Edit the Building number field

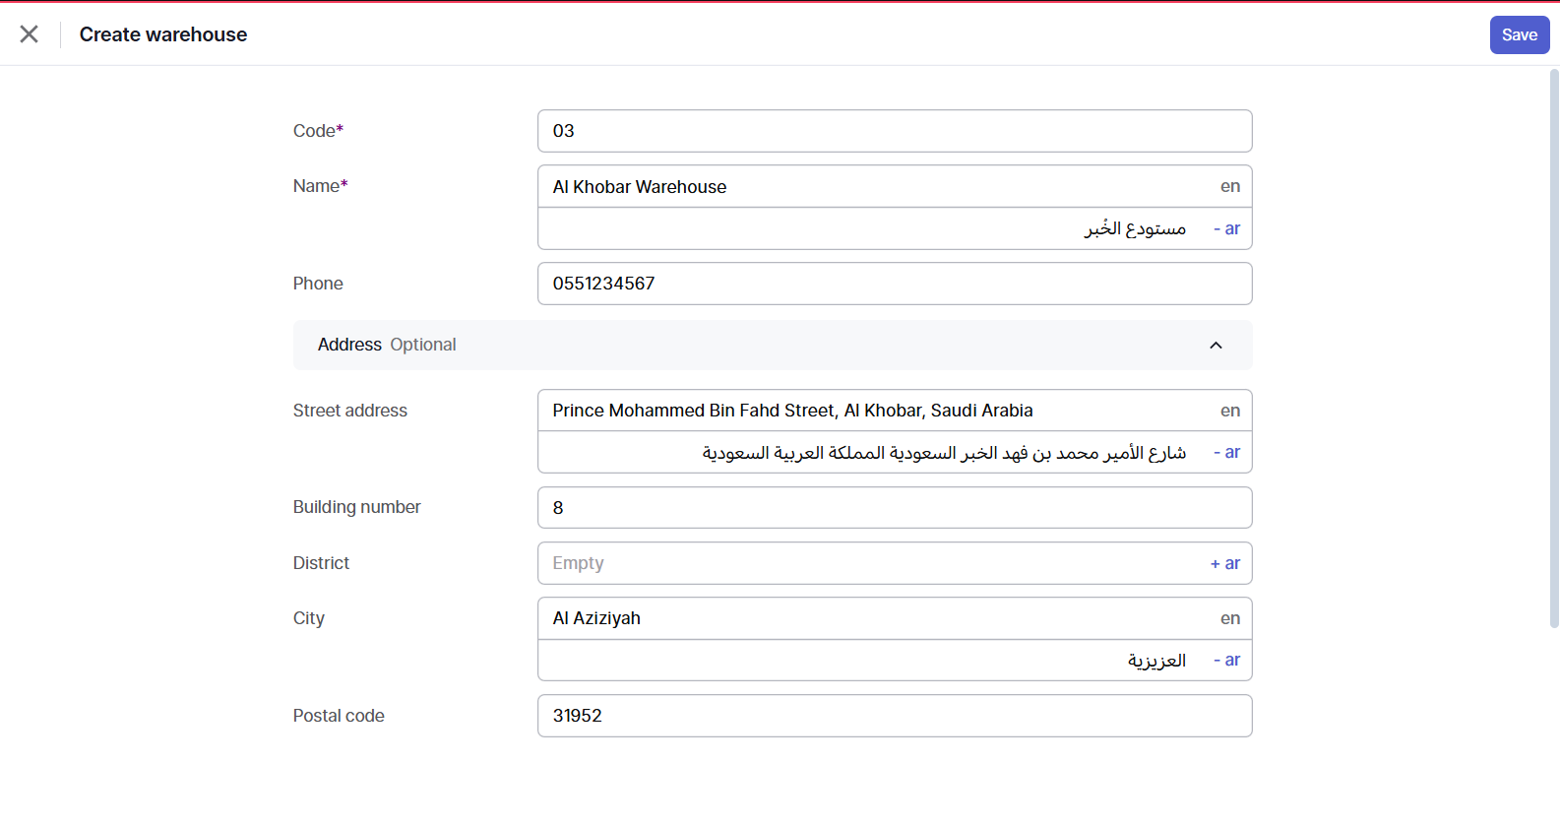pyautogui.click(x=895, y=508)
